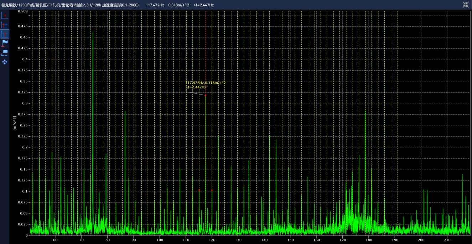The height and width of the screenshot is (244, 472).
Task: Click the flag marker tool icon
Action: 4,43
